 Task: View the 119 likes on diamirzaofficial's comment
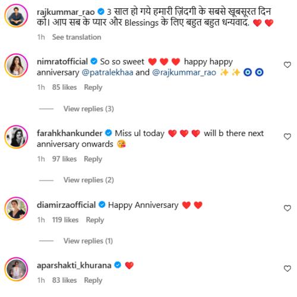pyautogui.click(x=65, y=220)
